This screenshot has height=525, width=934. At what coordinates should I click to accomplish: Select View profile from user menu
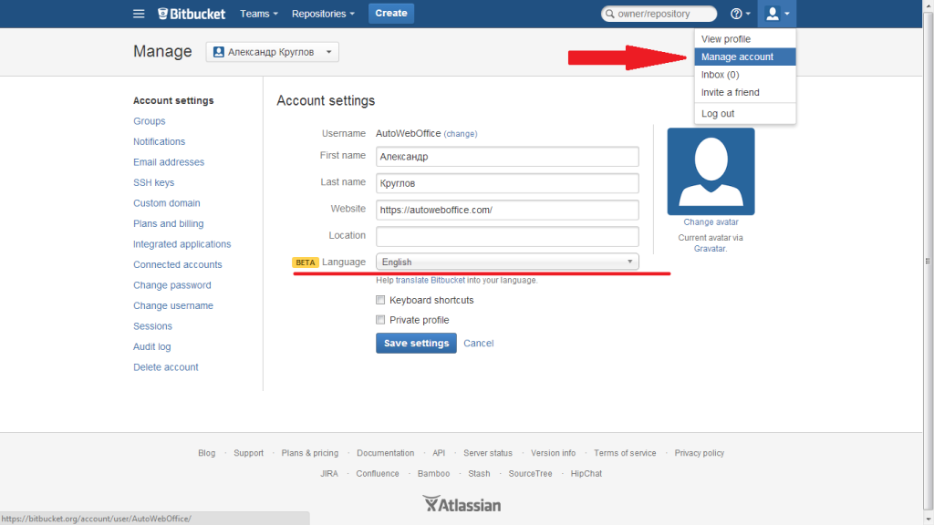coord(744,38)
